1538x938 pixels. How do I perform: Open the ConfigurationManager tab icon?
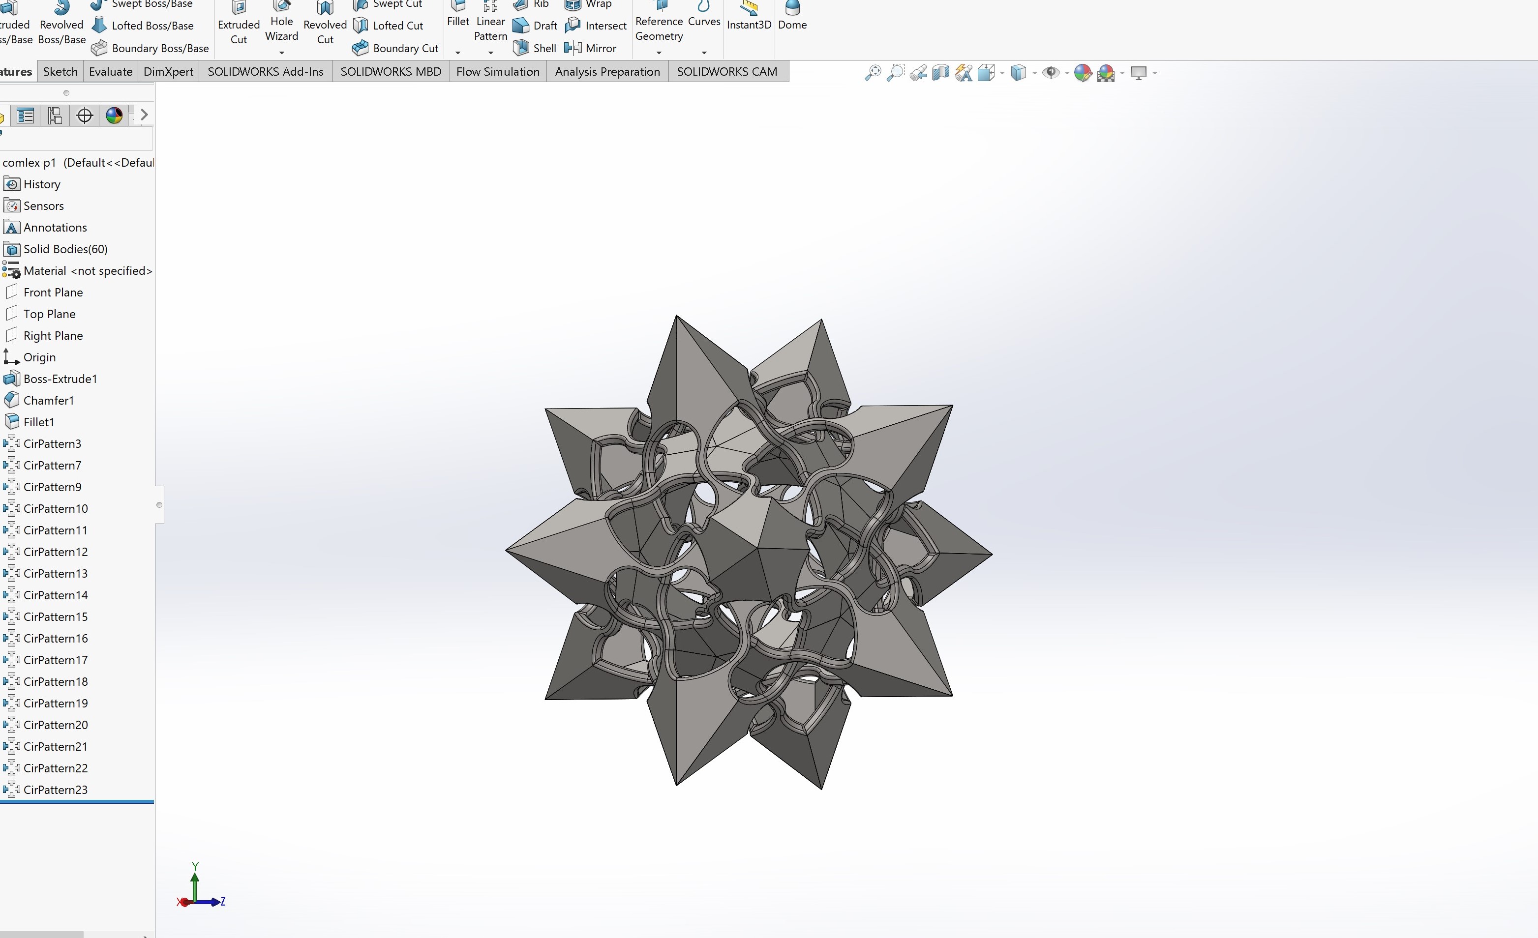pos(55,116)
